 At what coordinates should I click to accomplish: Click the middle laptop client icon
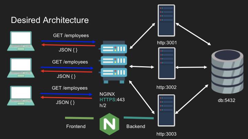(x=21, y=68)
